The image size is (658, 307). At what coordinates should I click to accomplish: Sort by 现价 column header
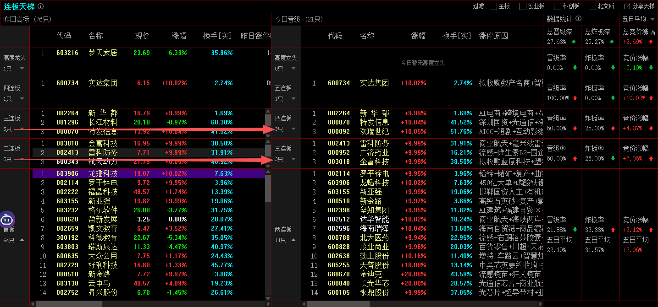[143, 36]
